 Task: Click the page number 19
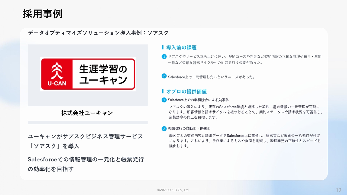click(338, 190)
